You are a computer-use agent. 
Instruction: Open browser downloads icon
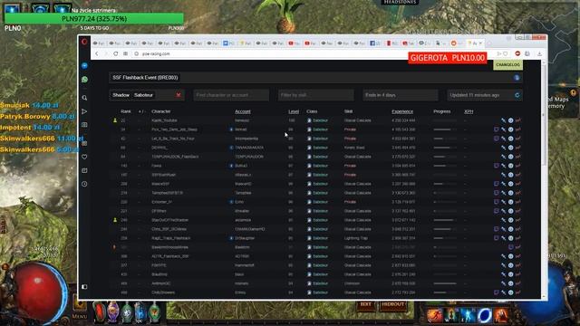[x=540, y=53]
